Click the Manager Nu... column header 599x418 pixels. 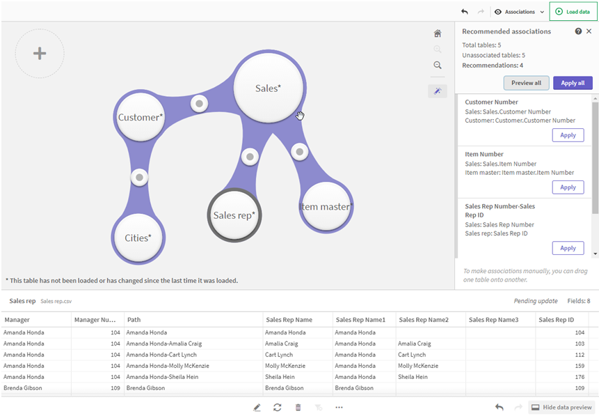point(97,320)
